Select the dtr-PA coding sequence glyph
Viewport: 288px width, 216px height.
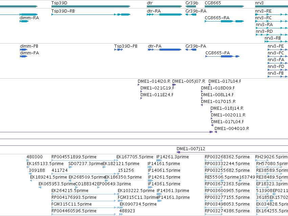(x=164, y=50)
